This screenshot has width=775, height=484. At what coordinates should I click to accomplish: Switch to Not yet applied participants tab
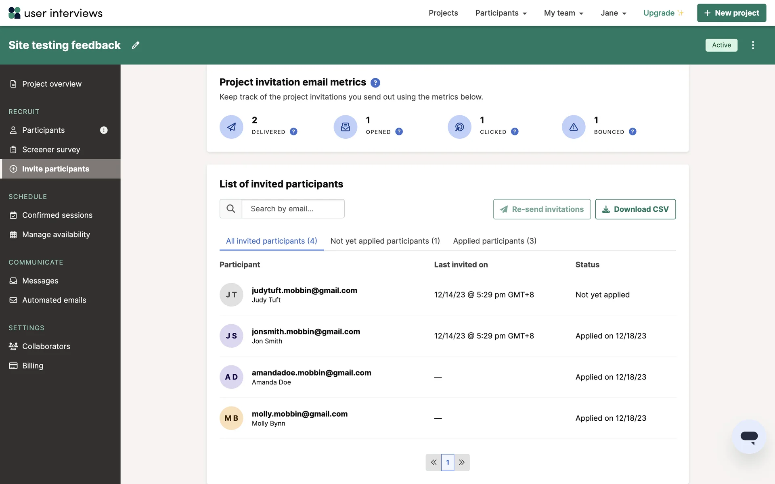tap(385, 241)
